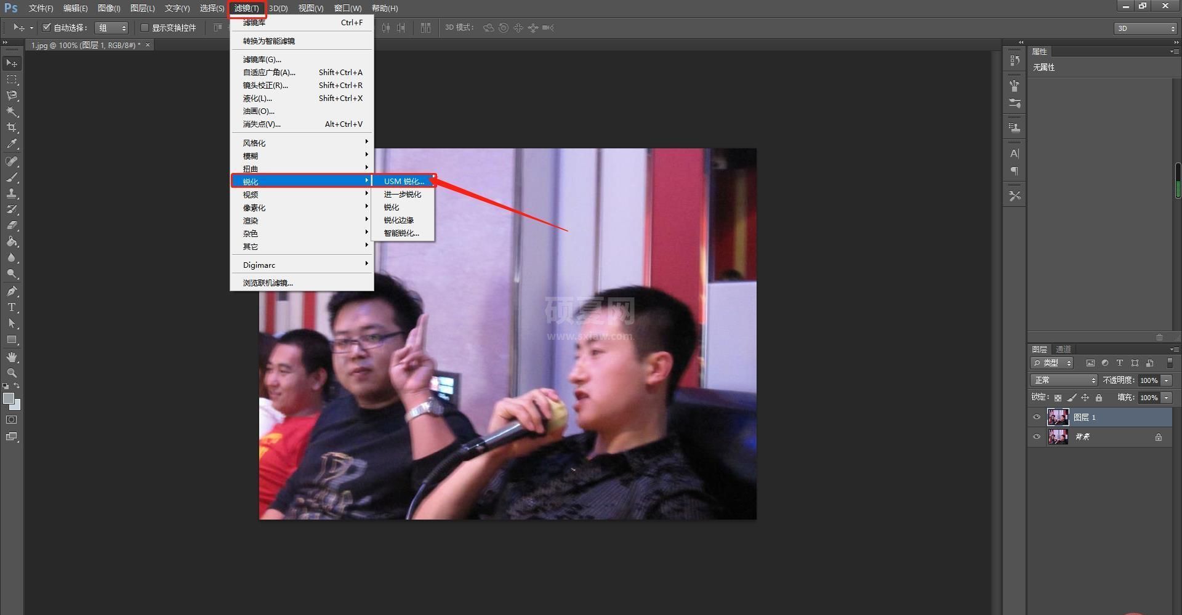Toggle the Auto-Select checkbox
Screen dimensions: 1182x615
(46, 27)
